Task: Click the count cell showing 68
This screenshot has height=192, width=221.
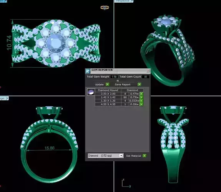Action: 125,97
